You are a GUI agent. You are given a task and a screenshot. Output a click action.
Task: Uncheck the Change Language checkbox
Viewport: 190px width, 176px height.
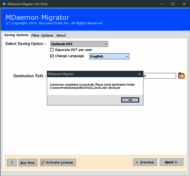(x=52, y=56)
